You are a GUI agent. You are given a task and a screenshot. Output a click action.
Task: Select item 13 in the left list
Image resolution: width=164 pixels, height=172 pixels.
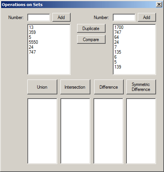[x=31, y=27]
